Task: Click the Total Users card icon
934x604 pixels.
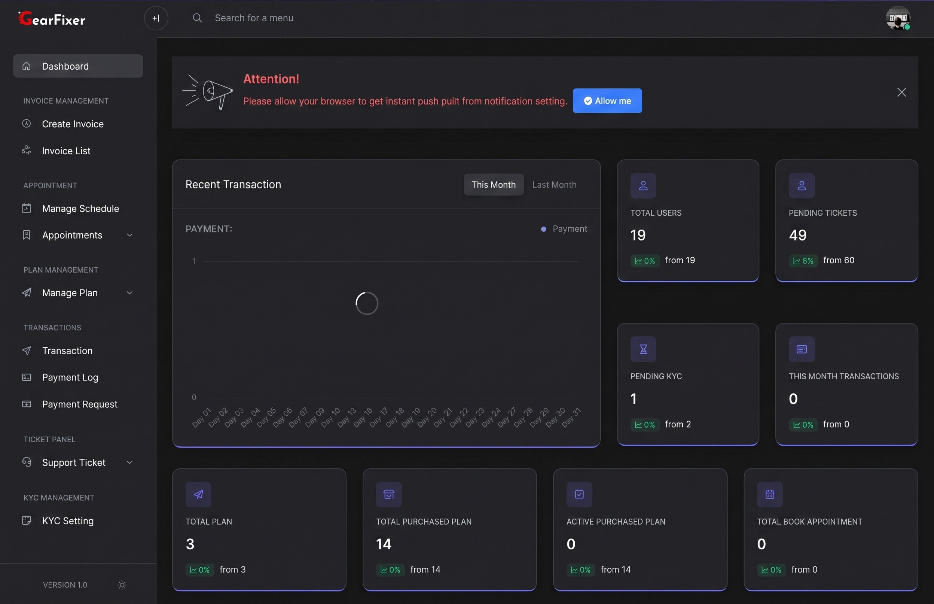Action: 643,185
